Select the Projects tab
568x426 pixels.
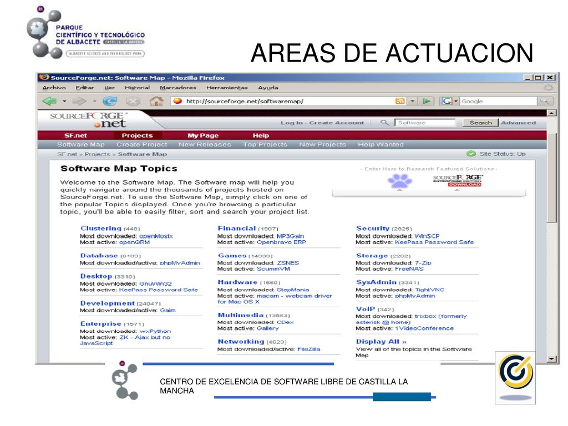coord(138,135)
